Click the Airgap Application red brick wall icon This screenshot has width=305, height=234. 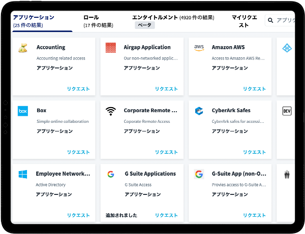[111, 48]
